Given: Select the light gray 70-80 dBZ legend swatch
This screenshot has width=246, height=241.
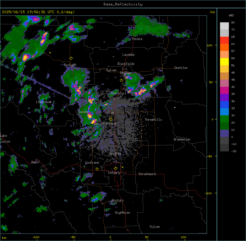Looking at the screenshot, I should click(x=224, y=26).
